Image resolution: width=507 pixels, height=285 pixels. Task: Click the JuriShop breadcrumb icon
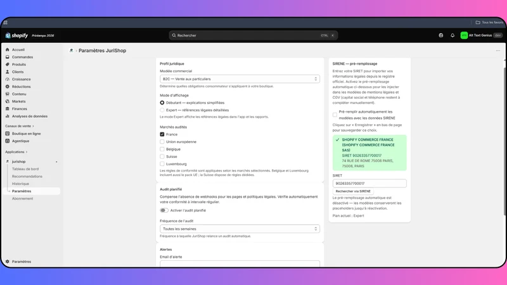(71, 51)
